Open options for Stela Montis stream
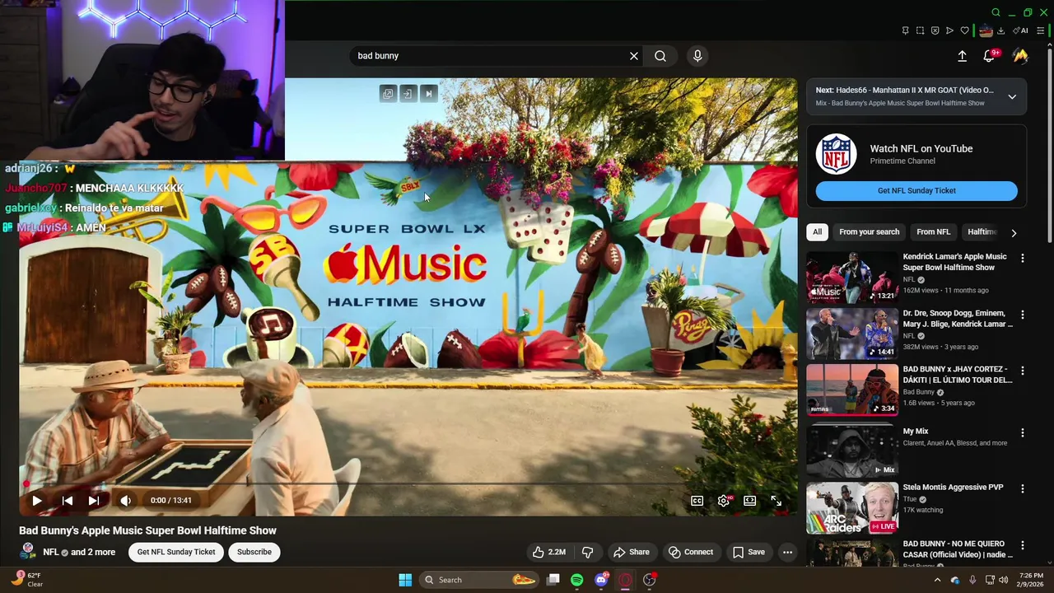This screenshot has width=1054, height=593. point(1022,488)
